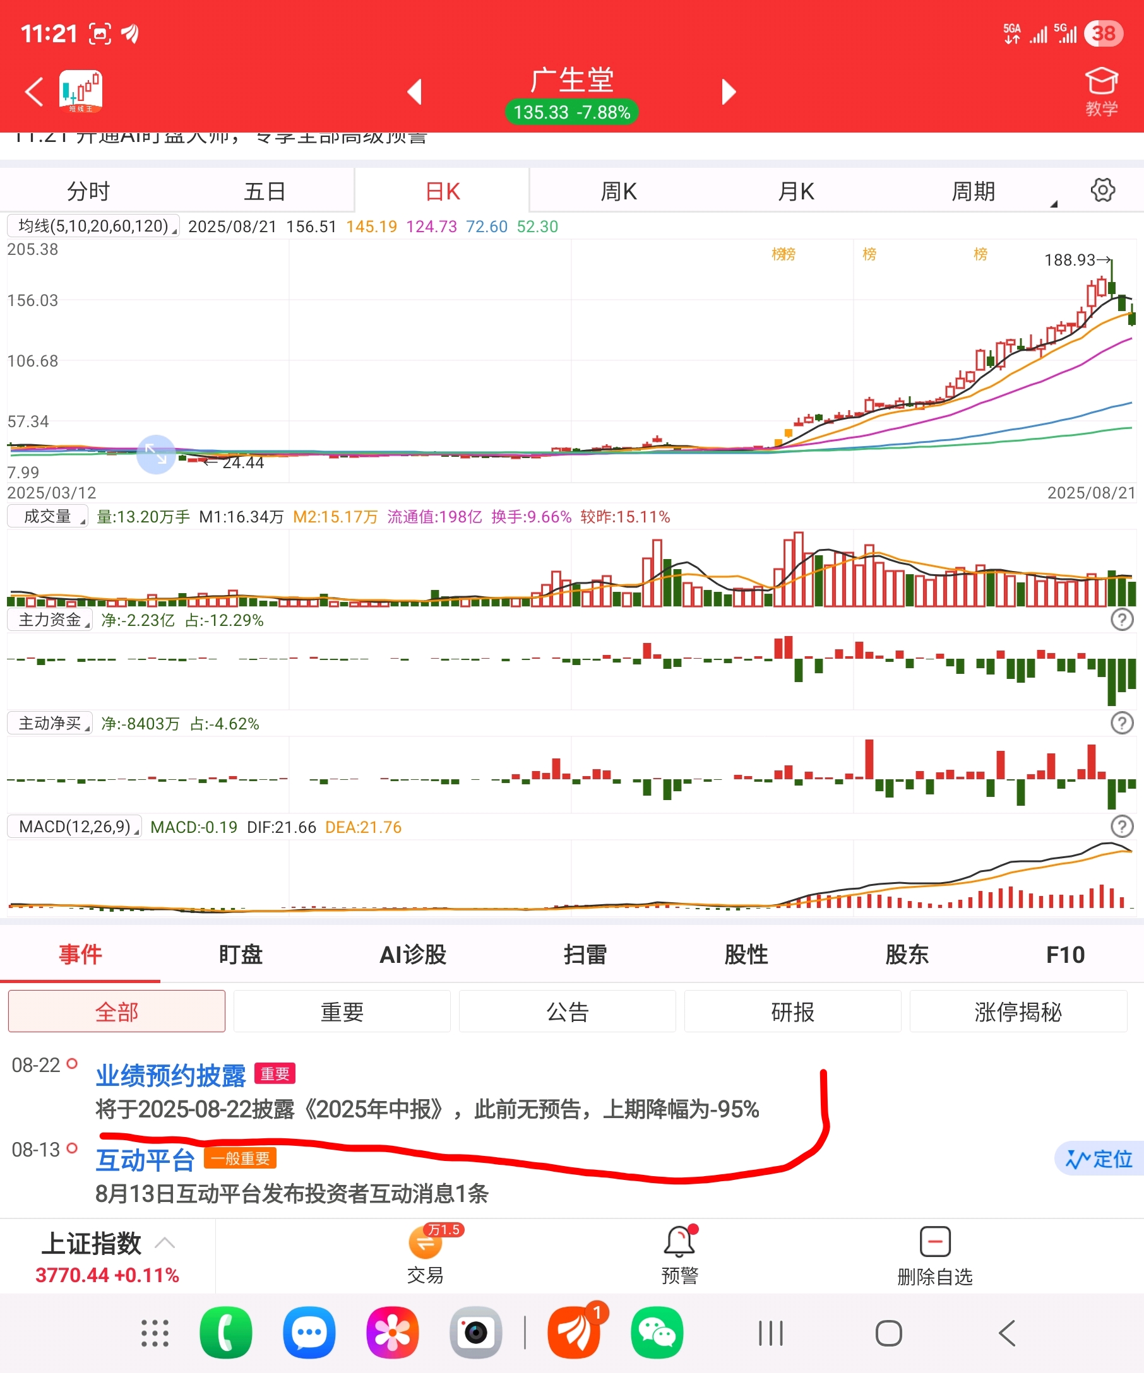Image resolution: width=1144 pixels, height=1373 pixels.
Task: Open the Gallery flower app
Action: [x=393, y=1333]
